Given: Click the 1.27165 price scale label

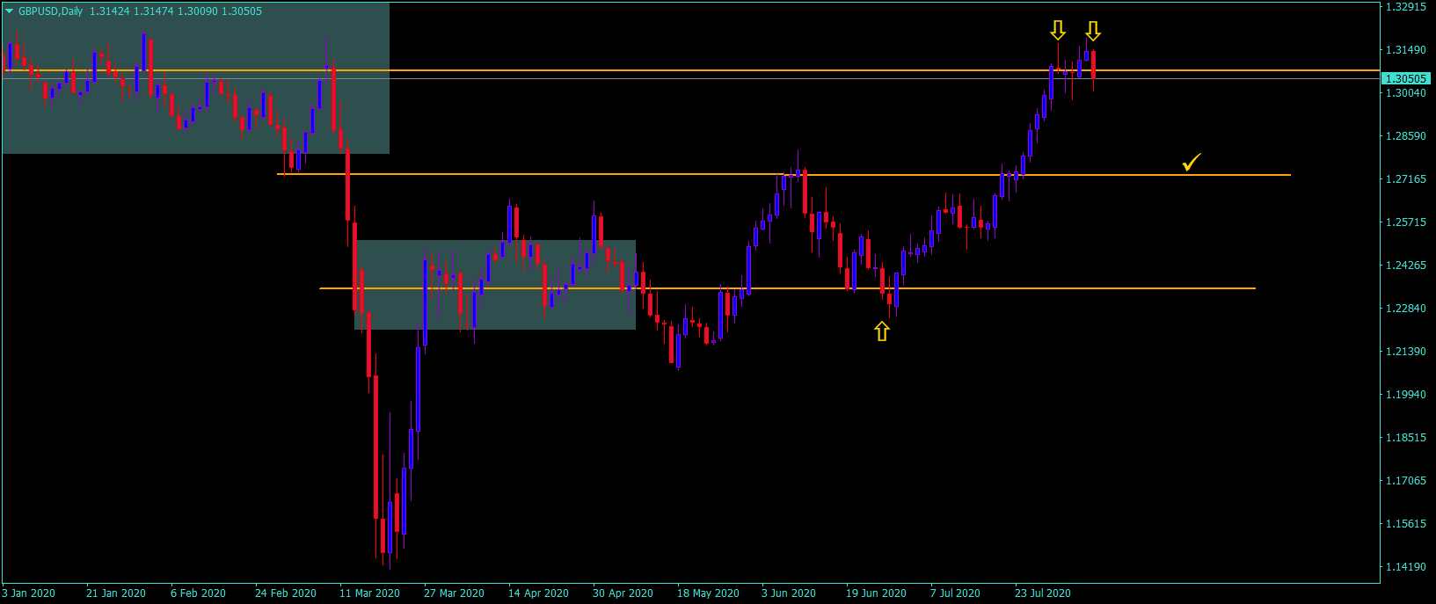Looking at the screenshot, I should 1405,179.
